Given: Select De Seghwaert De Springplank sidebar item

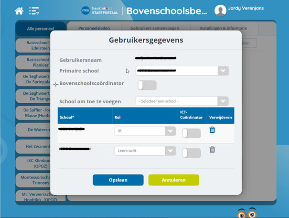Looking at the screenshot, I should (33, 79).
